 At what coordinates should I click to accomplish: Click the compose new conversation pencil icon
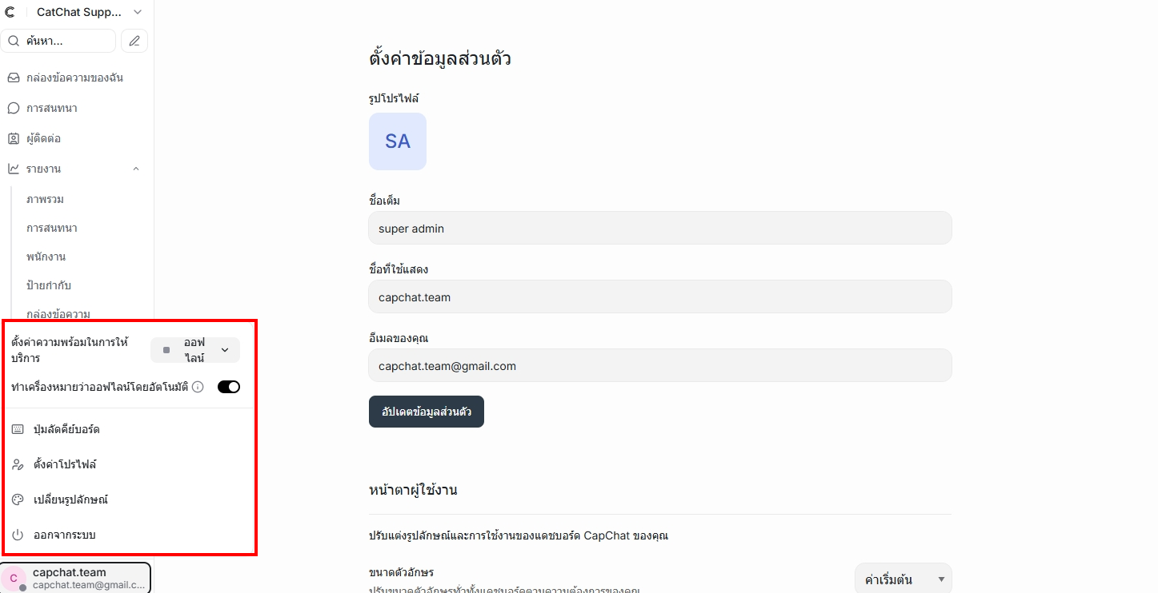(x=134, y=40)
